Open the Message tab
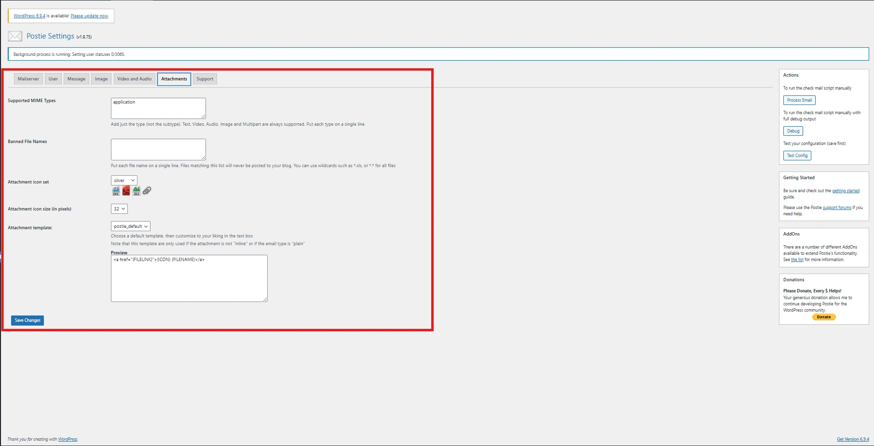Viewport: 874px width, 446px height. pos(76,79)
